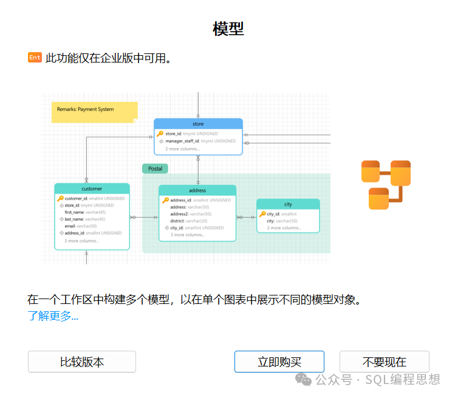This screenshot has height=398, width=455.
Task: Select the city table header
Action: tap(288, 204)
